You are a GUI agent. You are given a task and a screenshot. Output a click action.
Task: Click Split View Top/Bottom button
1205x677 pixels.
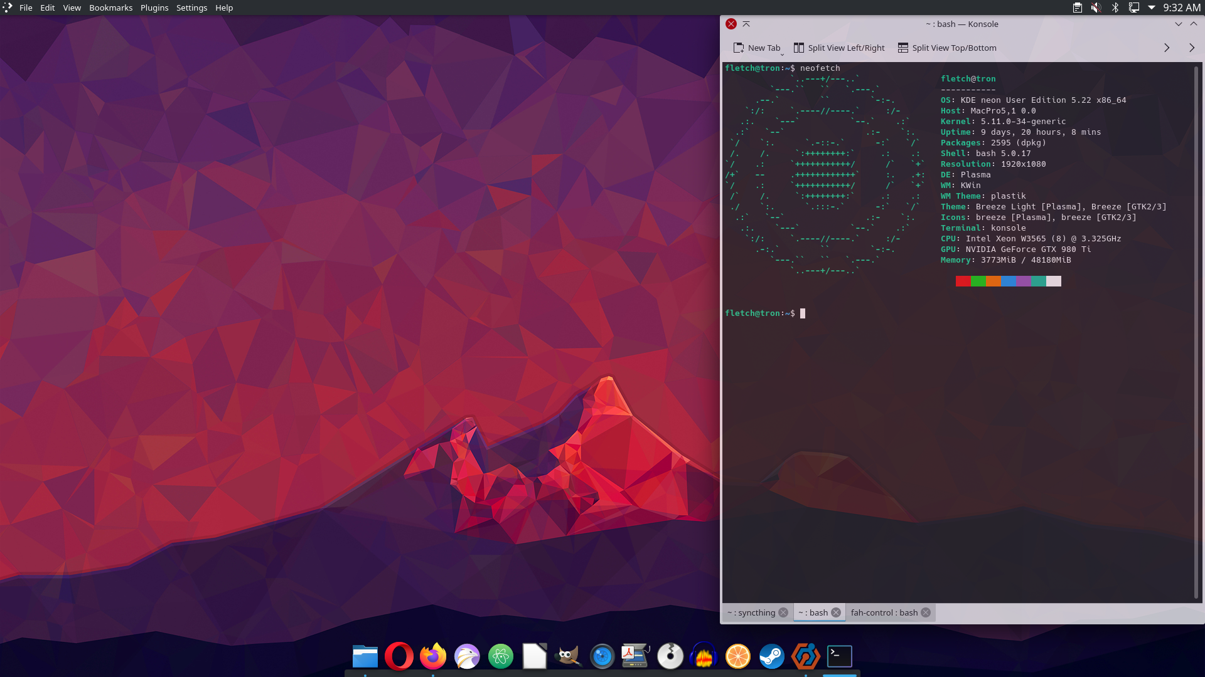tap(947, 48)
